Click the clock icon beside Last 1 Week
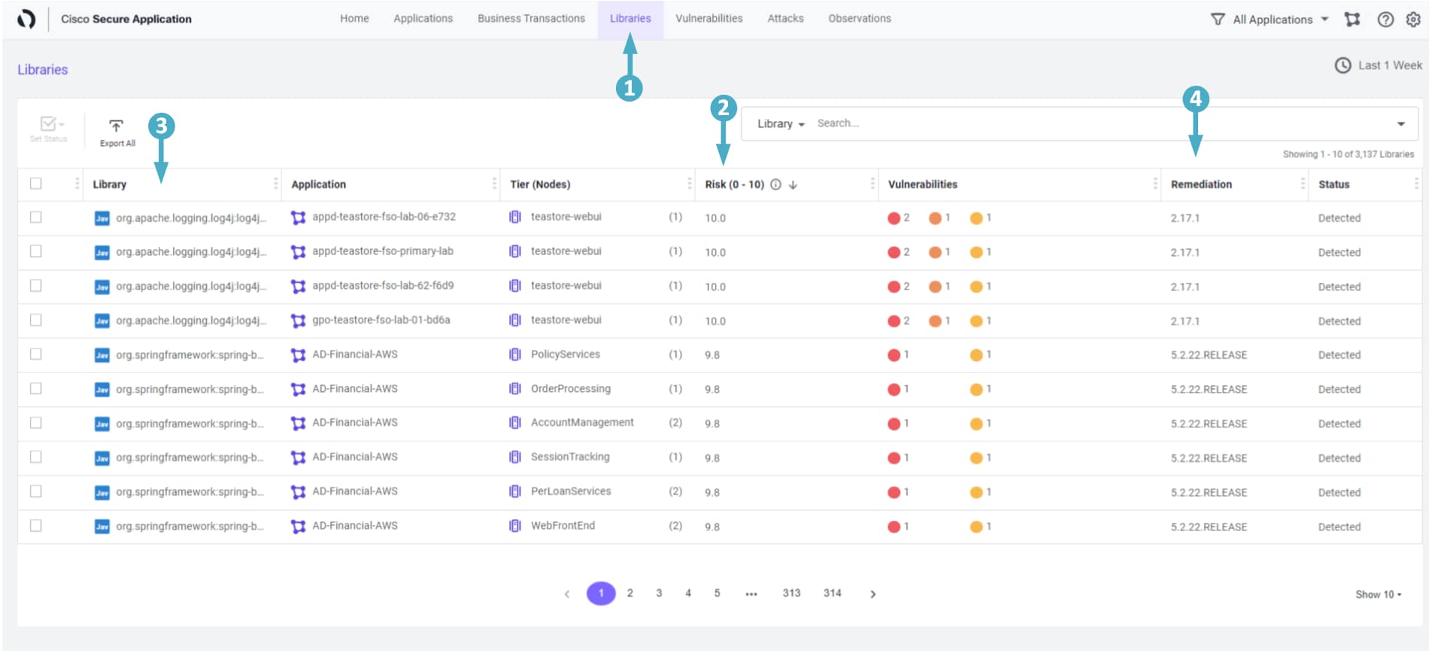The width and height of the screenshot is (1432, 653). [1342, 65]
